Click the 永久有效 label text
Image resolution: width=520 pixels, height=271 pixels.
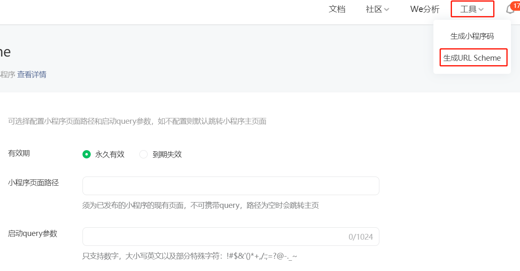(x=110, y=154)
